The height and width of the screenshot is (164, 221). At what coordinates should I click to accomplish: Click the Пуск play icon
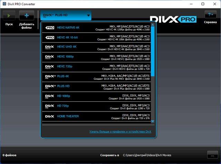pyautogui.click(x=9, y=16)
